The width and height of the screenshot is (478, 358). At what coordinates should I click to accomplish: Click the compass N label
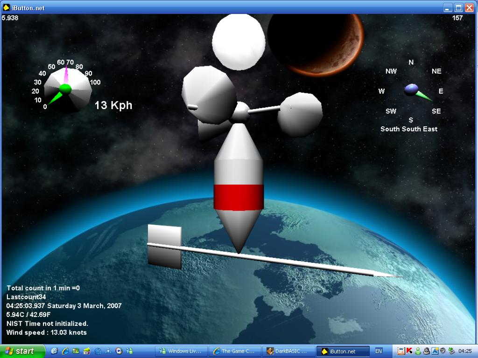[x=411, y=62]
